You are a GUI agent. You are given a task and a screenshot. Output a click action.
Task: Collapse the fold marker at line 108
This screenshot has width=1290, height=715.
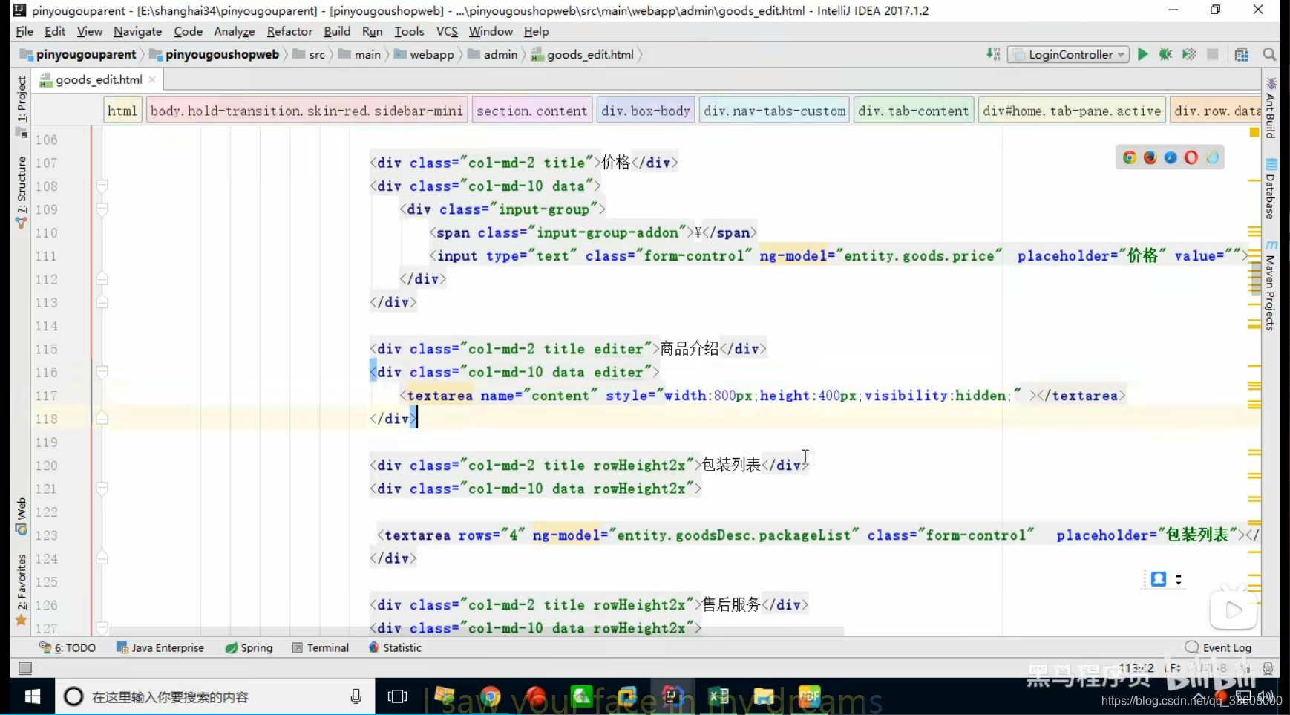point(102,186)
